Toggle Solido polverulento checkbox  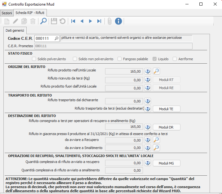click(34, 59)
